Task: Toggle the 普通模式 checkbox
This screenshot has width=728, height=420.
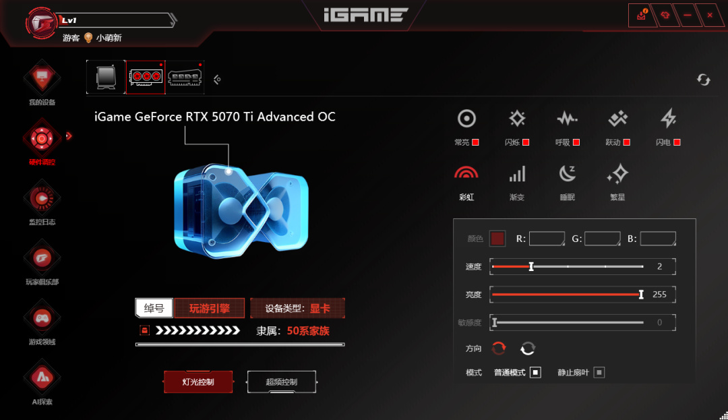Action: [x=535, y=372]
